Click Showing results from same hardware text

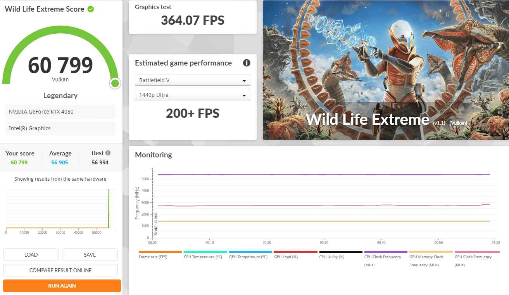60,179
